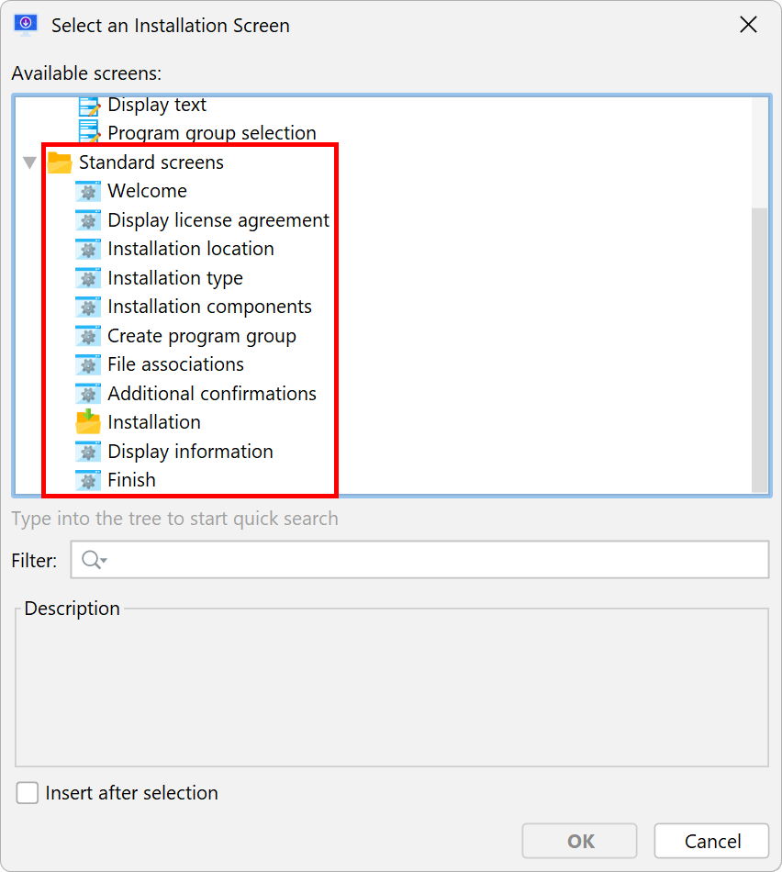
Task: Pick Additional confirmations from the list
Action: (x=212, y=394)
